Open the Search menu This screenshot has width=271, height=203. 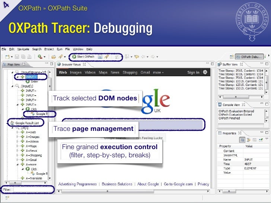(37, 49)
